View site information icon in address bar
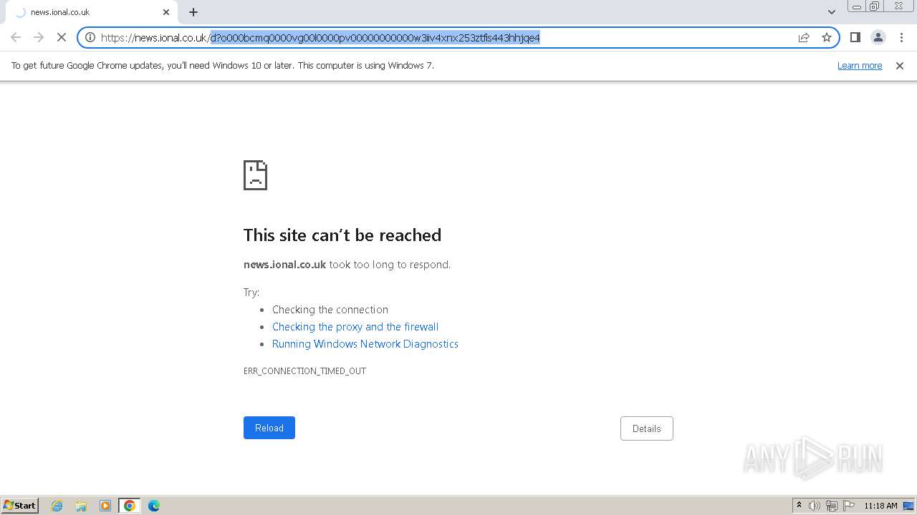The image size is (917, 515). click(90, 37)
